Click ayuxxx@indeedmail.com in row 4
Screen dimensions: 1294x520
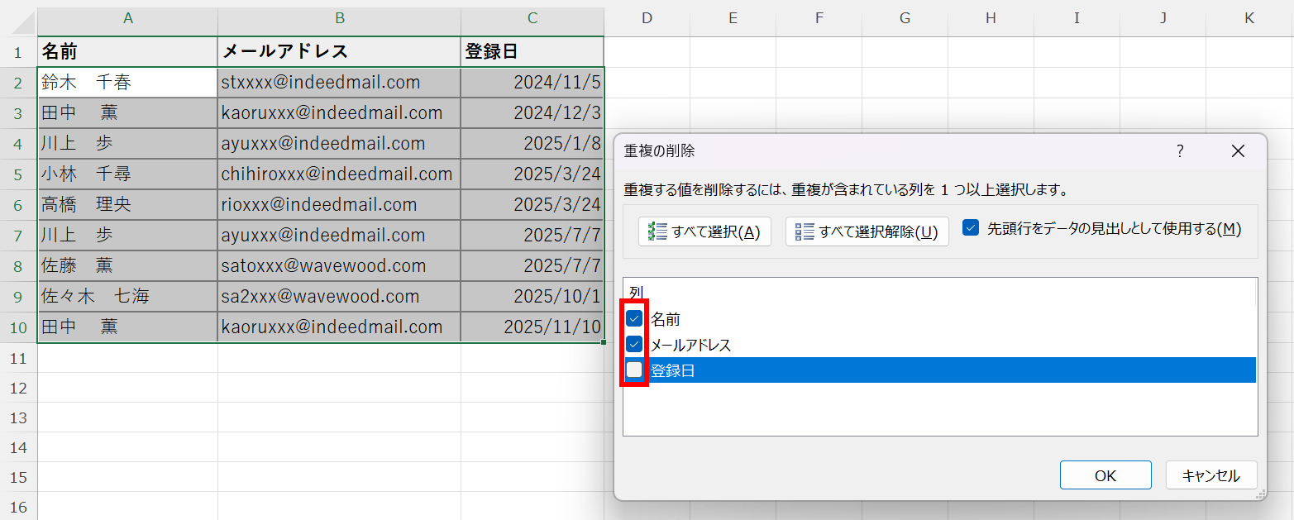340,144
